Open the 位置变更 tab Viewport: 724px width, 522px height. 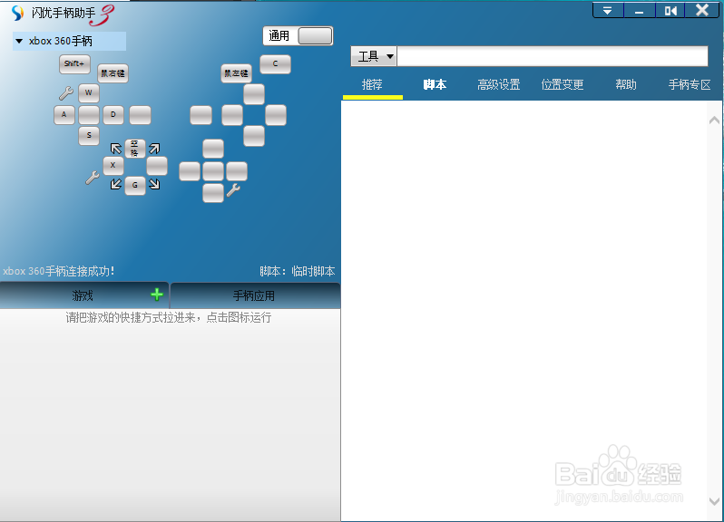coord(563,85)
